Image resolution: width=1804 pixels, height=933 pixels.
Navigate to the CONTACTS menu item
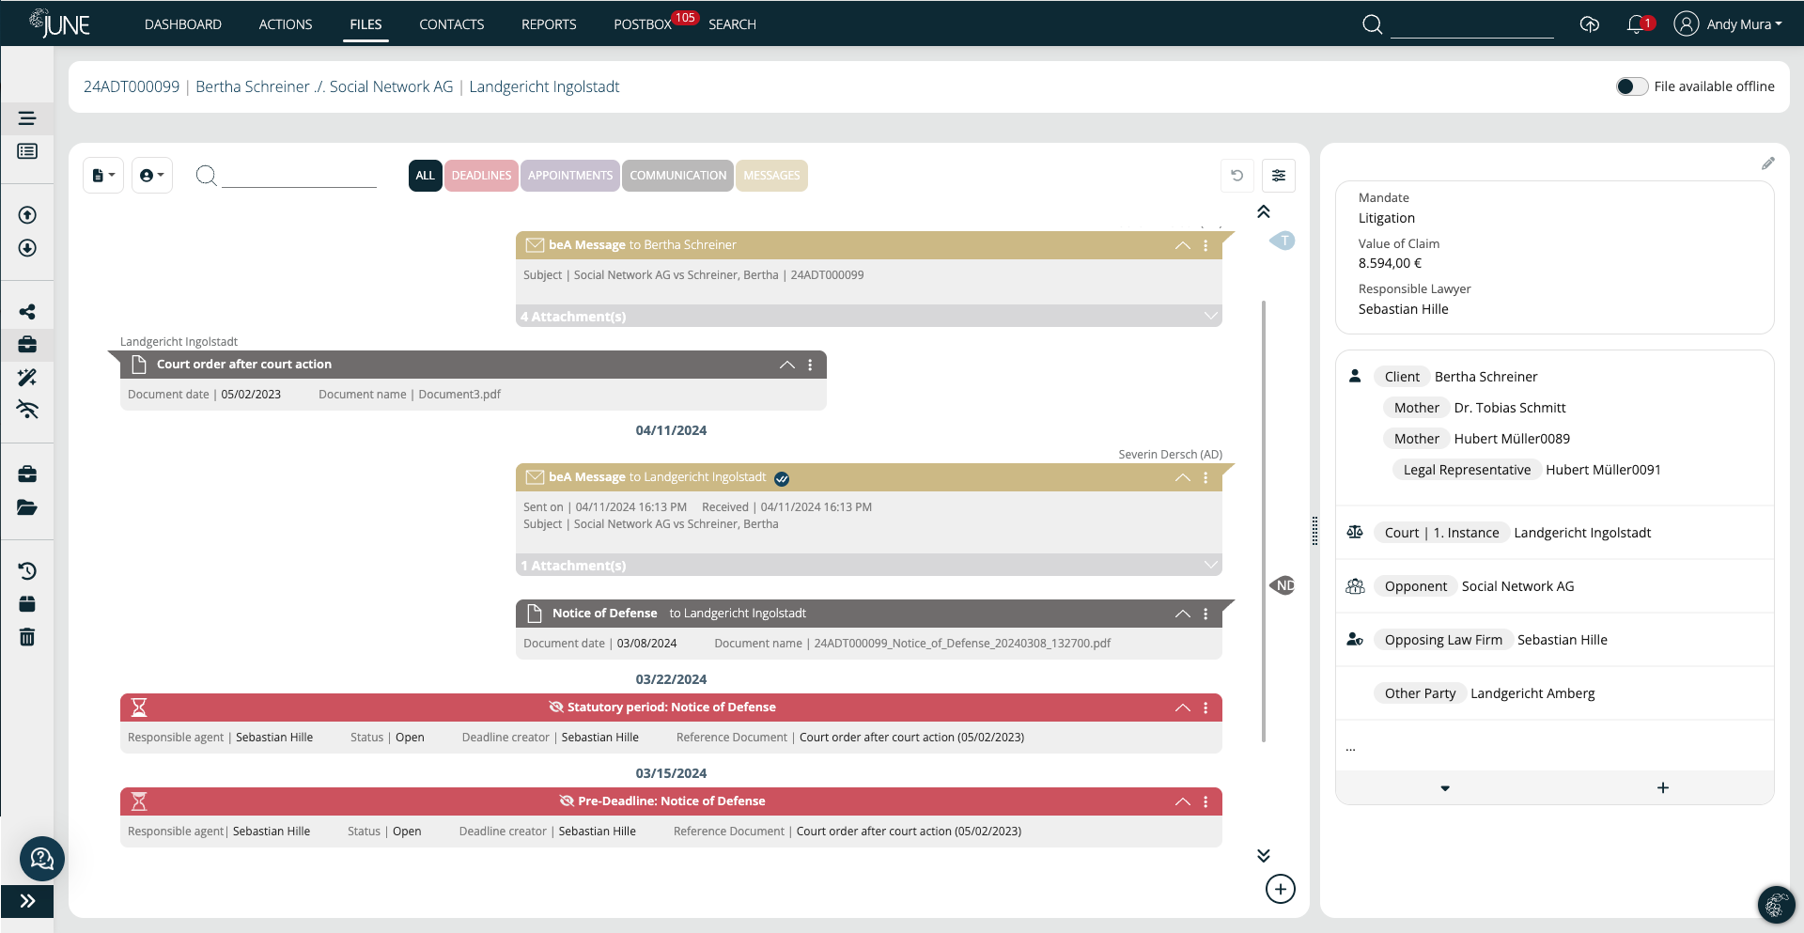point(452,23)
